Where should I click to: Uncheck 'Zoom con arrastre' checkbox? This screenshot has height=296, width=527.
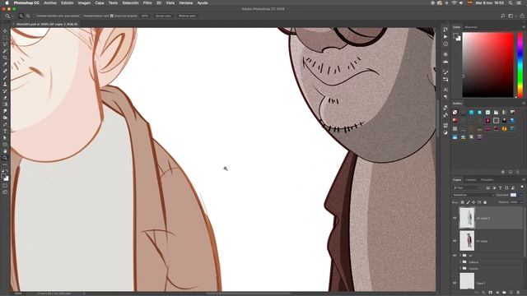112,16
